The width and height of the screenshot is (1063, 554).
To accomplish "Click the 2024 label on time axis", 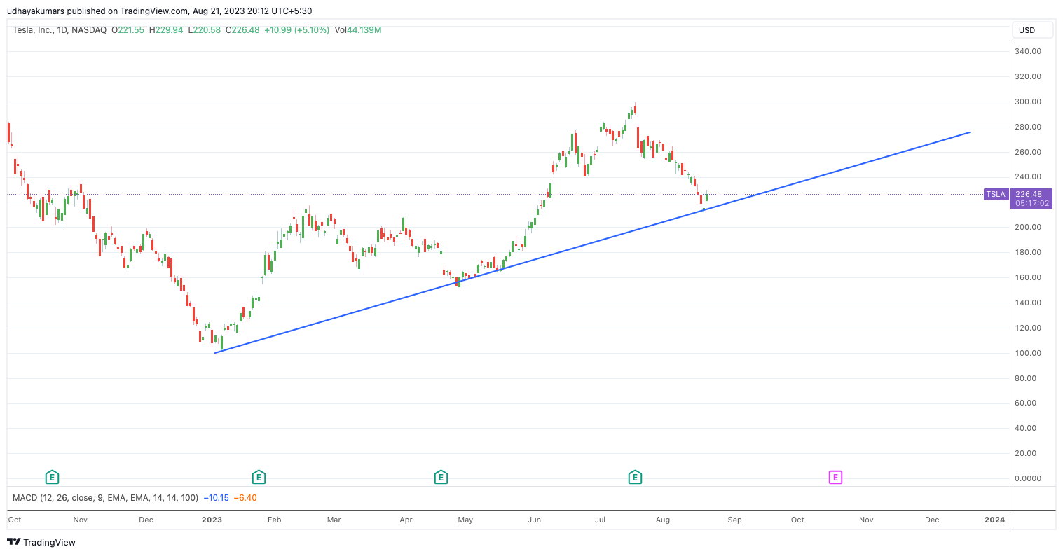I will [x=994, y=520].
